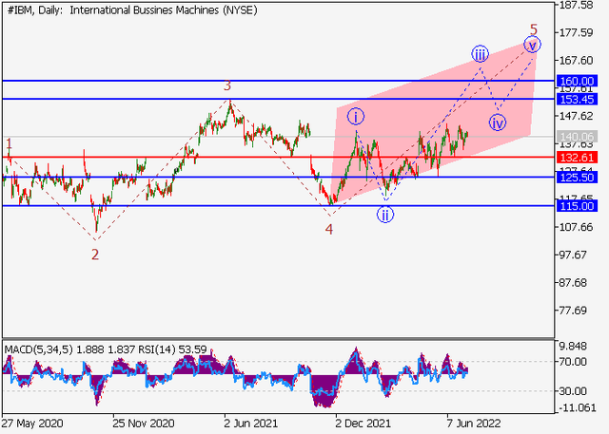Select circled wave label iii

[480, 54]
